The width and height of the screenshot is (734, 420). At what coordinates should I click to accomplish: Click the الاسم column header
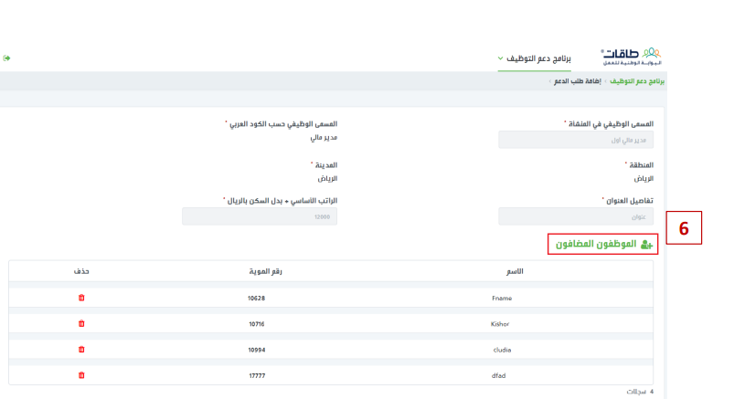[x=514, y=271]
